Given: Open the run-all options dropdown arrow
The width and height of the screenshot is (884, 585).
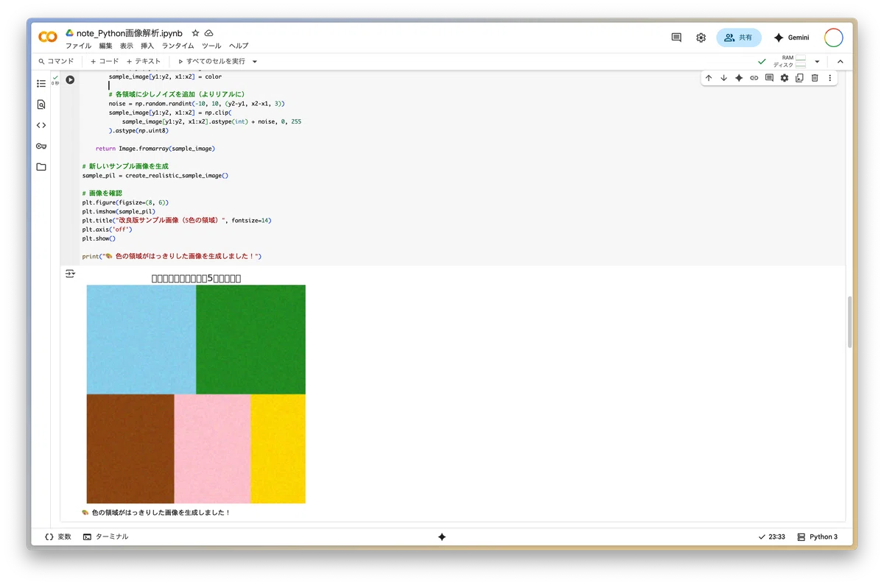Looking at the screenshot, I should pos(255,62).
